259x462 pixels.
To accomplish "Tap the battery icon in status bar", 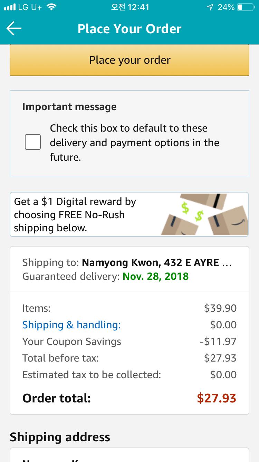I will click(245, 7).
